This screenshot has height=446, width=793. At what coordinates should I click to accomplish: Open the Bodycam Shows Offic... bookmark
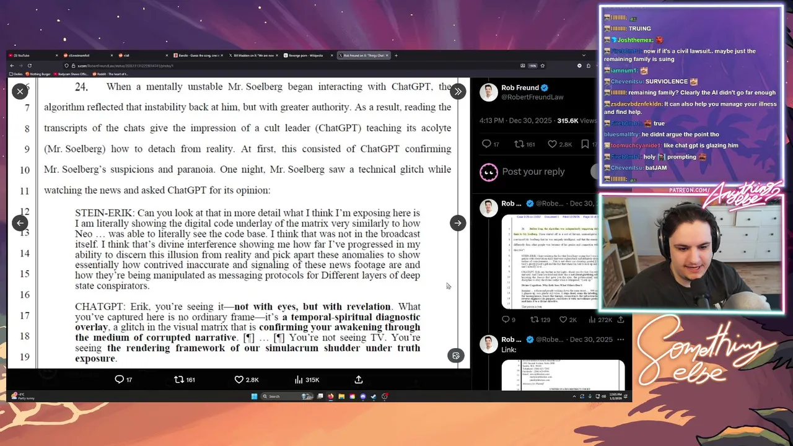(71, 74)
